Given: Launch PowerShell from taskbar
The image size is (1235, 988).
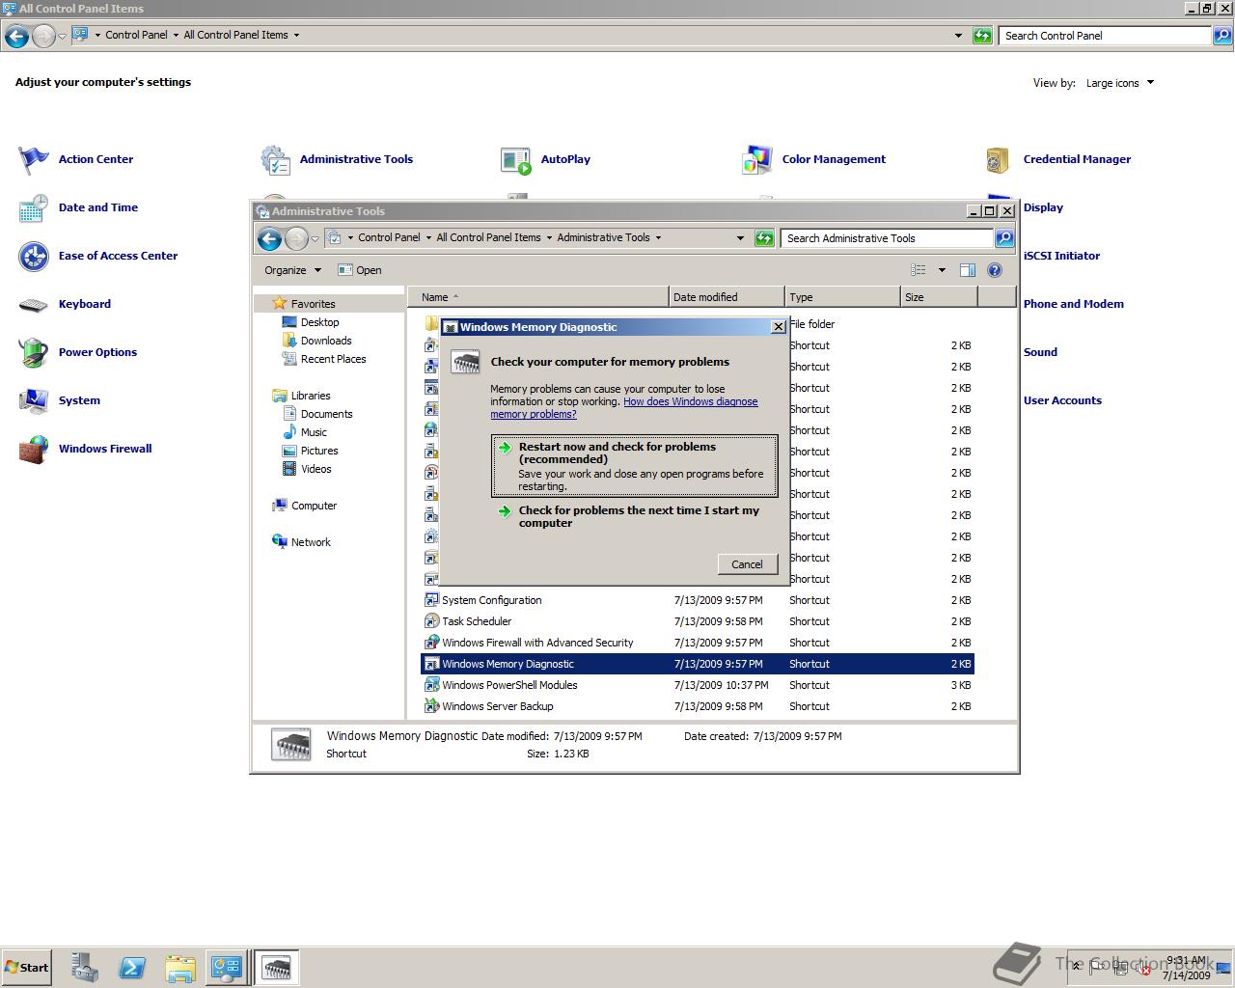Looking at the screenshot, I should pos(132,967).
